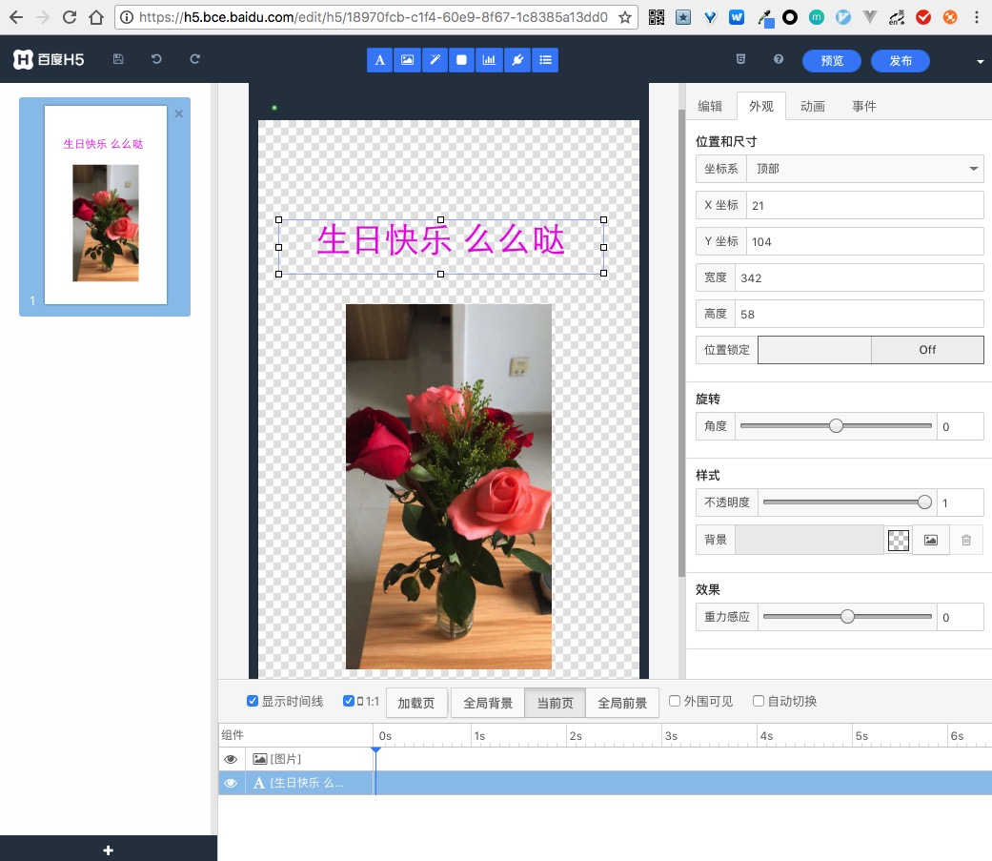Select the text (A) tool to add text
The height and width of the screenshot is (861, 992).
coord(379,59)
